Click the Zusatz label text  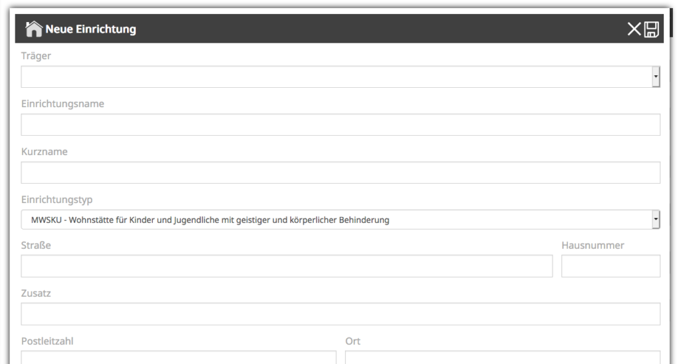tap(37, 293)
